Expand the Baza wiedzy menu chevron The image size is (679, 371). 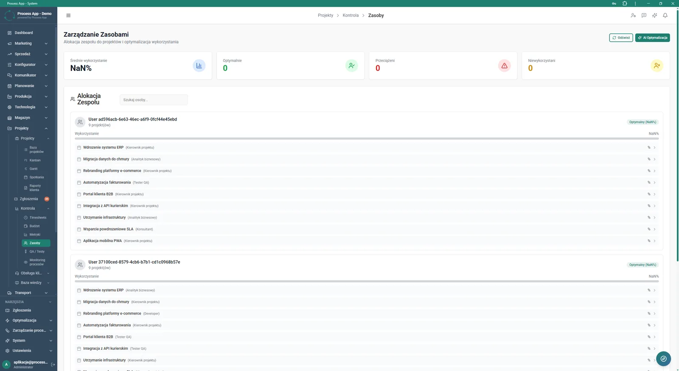coord(48,283)
